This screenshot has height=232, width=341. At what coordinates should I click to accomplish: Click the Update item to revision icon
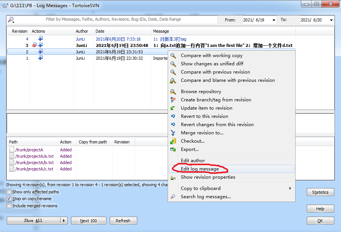(173, 108)
